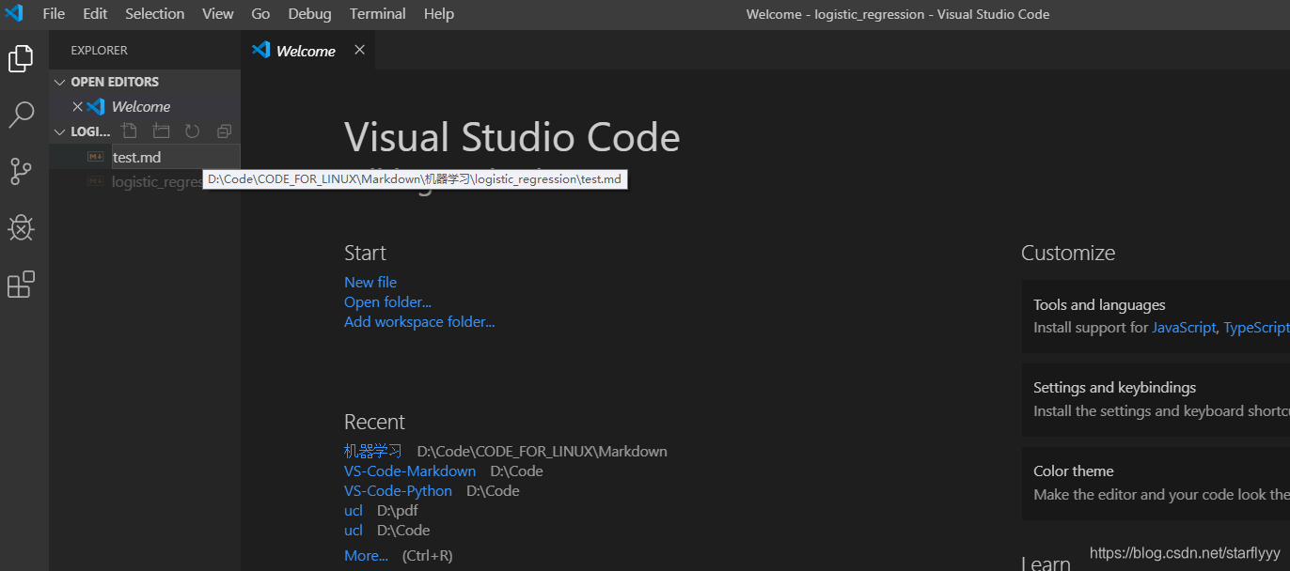Open the Color theme card

click(x=1156, y=483)
